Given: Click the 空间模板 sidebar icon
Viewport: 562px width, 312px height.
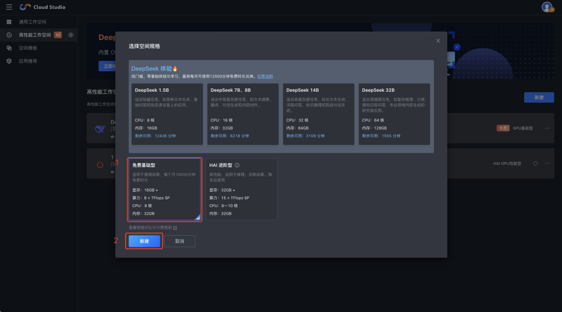Looking at the screenshot, I should click(9, 48).
